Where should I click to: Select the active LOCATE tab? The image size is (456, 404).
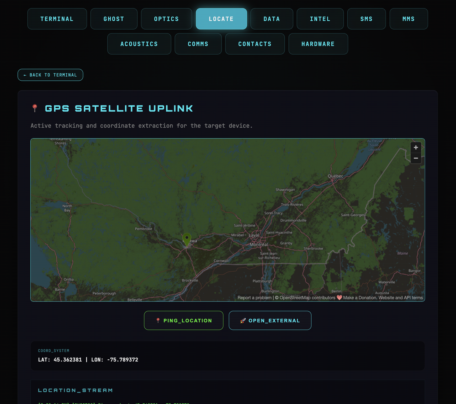coord(221,19)
